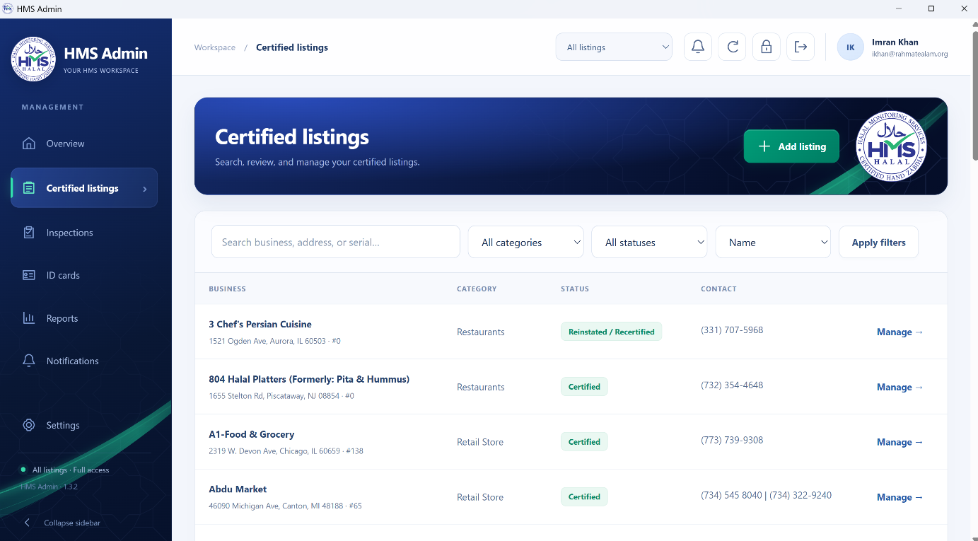Open Reports in sidebar
978x541 pixels.
[x=84, y=318]
